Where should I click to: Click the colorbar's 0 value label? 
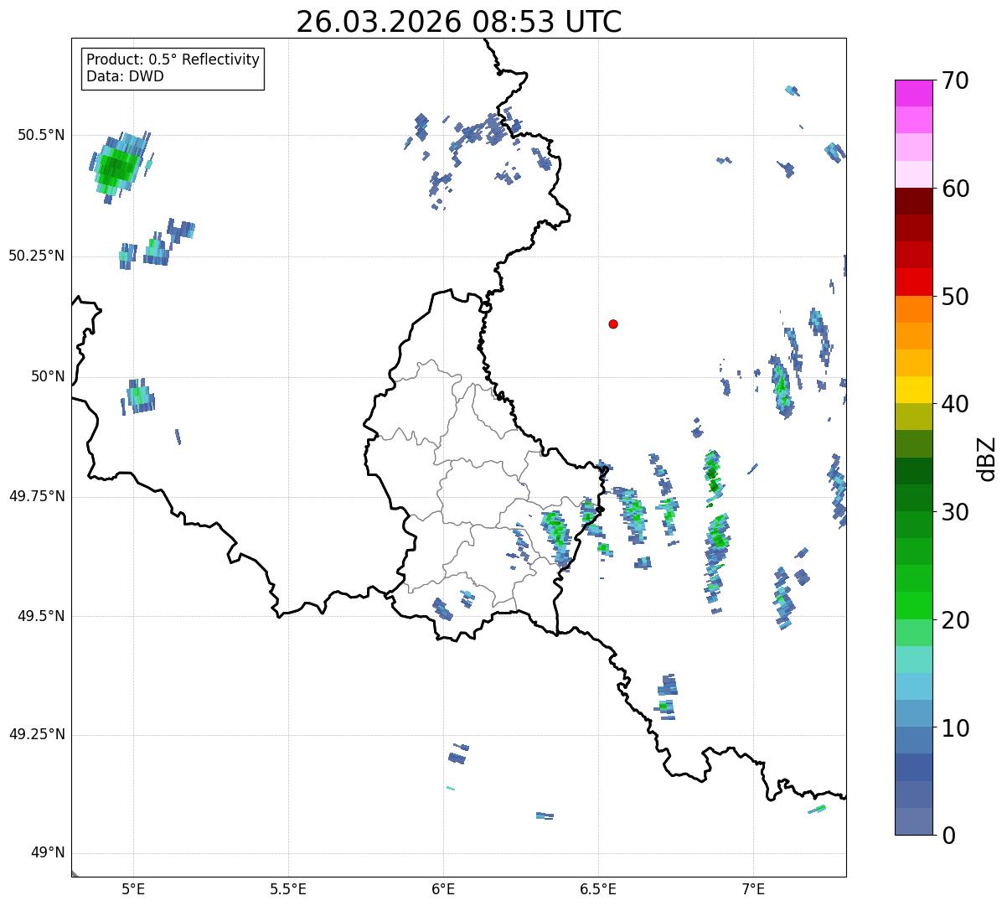click(948, 836)
